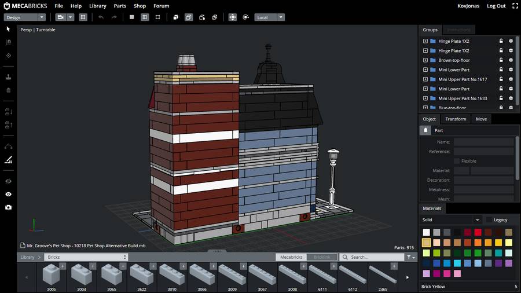Toggle the wireframe grid mode icon
The width and height of the screenshot is (521, 293).
(145, 17)
